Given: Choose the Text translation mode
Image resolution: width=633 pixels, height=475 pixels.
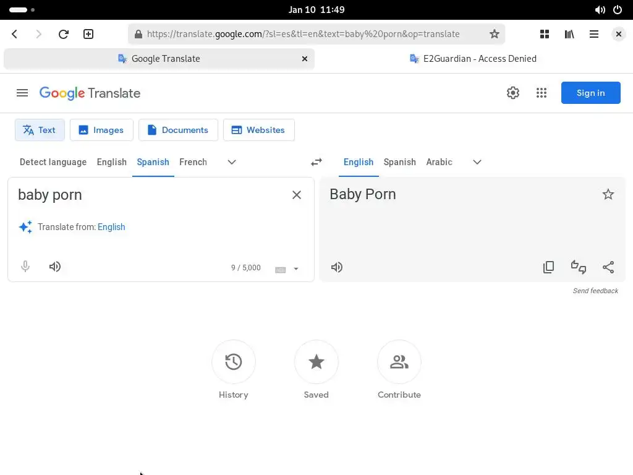Looking at the screenshot, I should [x=40, y=130].
